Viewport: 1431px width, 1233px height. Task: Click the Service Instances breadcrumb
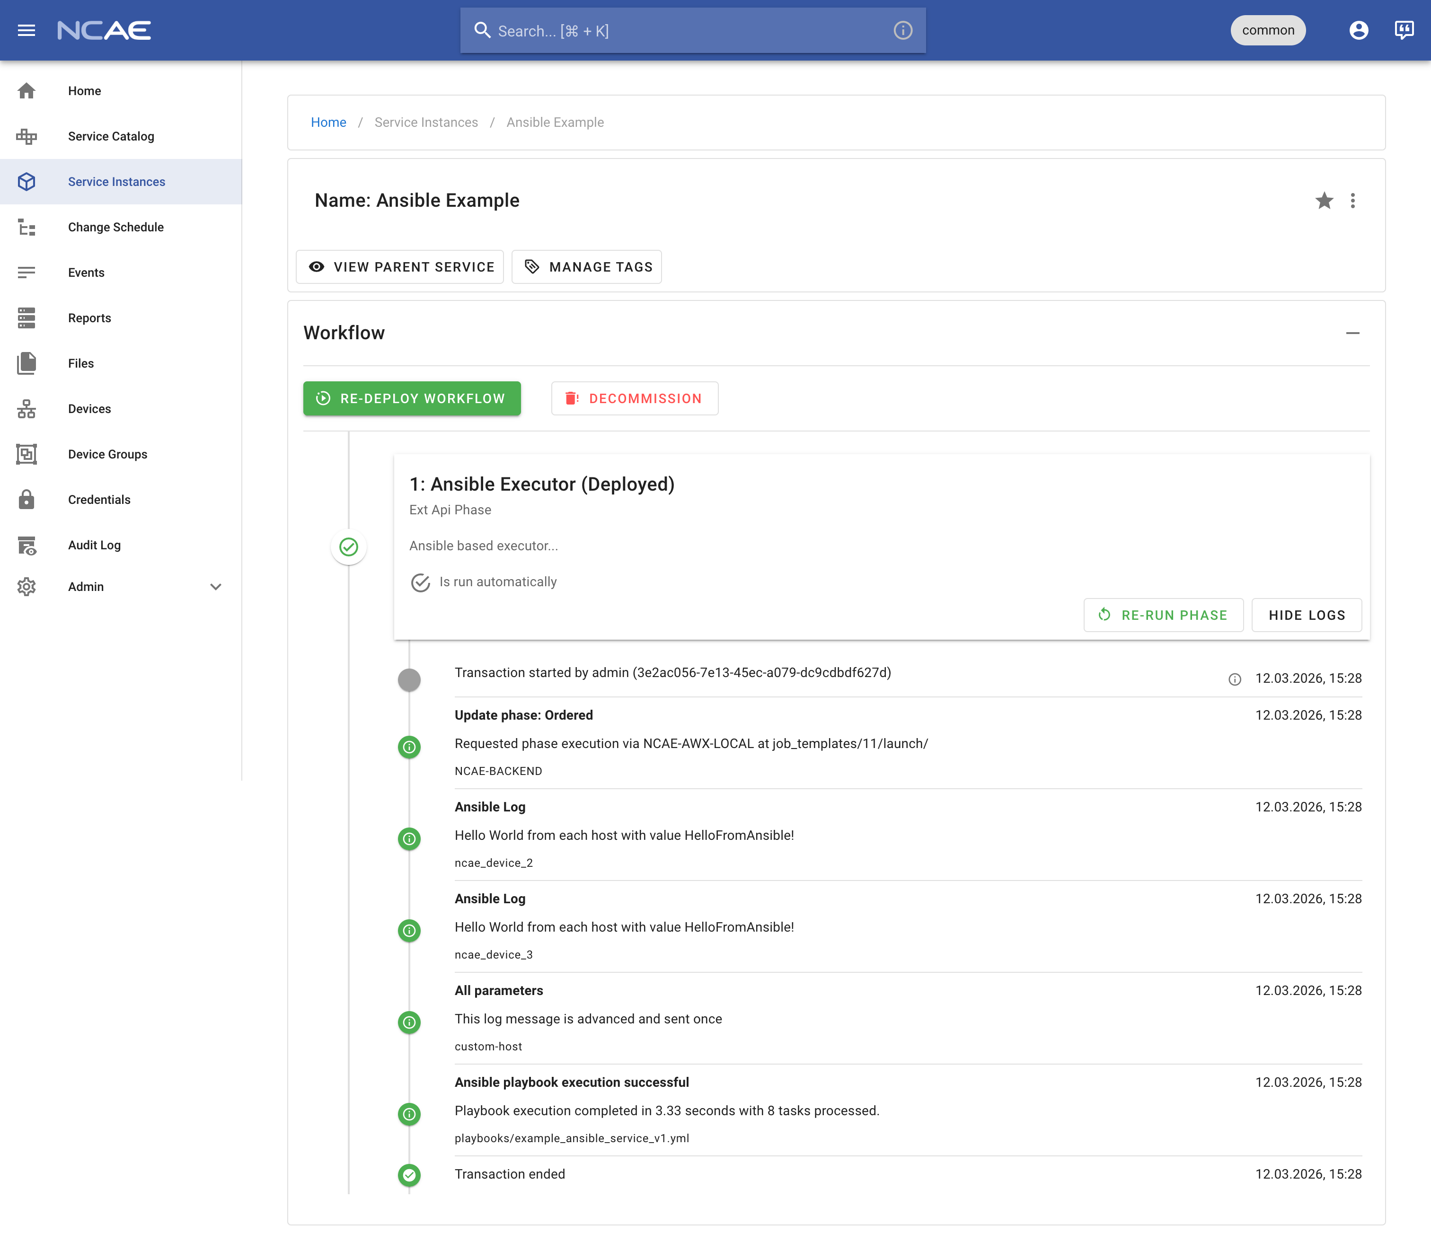point(426,122)
